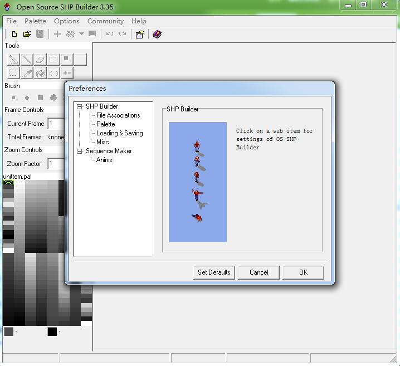400x366 pixels.
Task: Open the Palette menu
Action: (35, 21)
